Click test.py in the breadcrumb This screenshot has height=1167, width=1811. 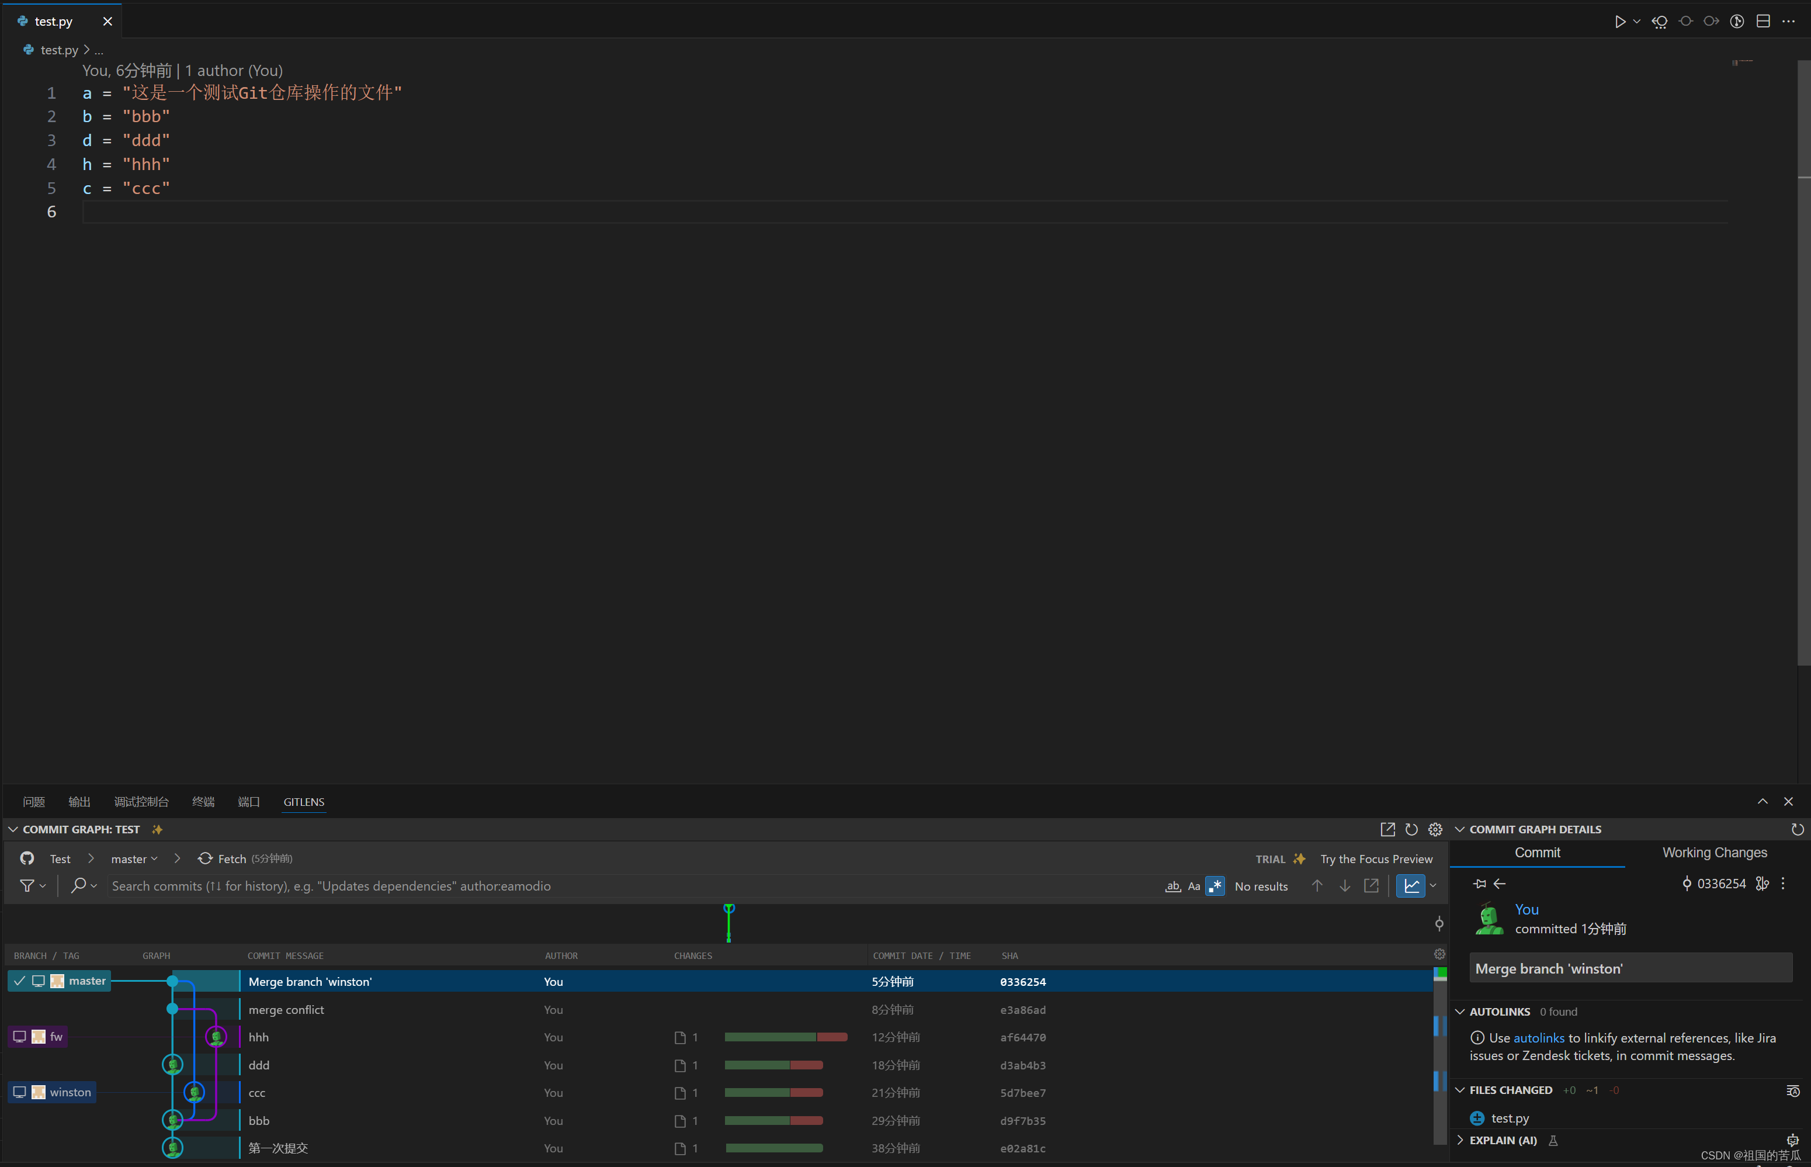(59, 50)
